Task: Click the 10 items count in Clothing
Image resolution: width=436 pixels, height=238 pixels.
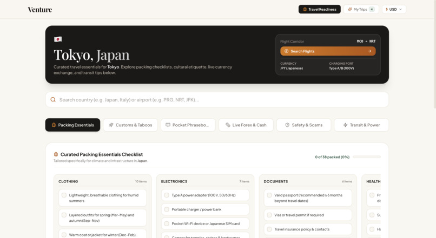Action: tap(141, 181)
